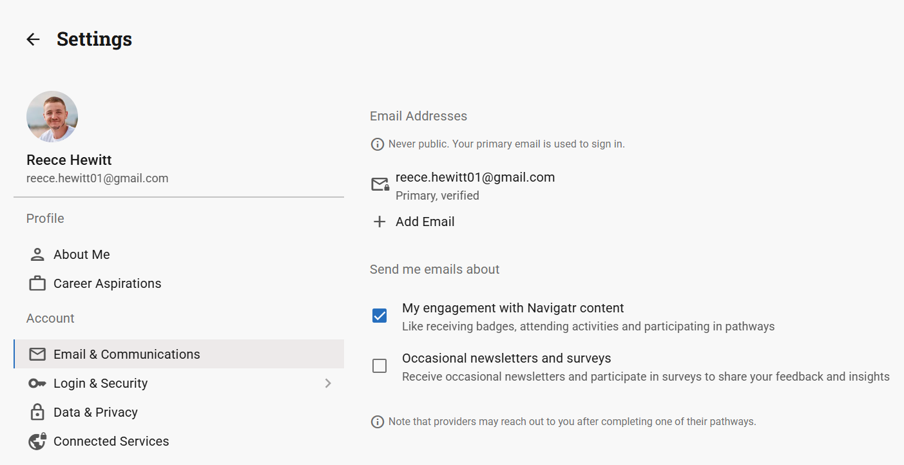Image resolution: width=904 pixels, height=465 pixels.
Task: Click the Login & Security key icon
Action: [37, 383]
